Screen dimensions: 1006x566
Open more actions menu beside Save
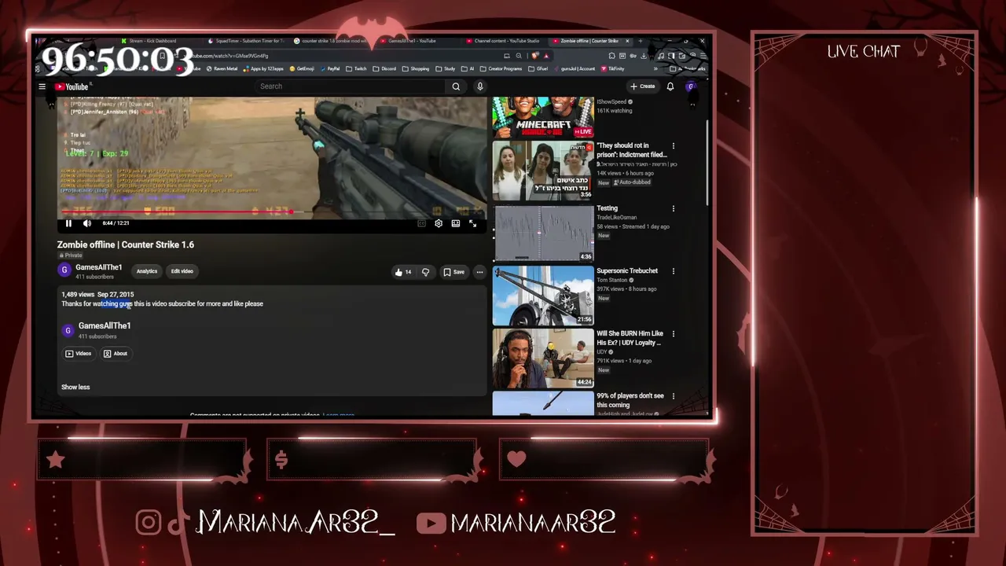pyautogui.click(x=479, y=272)
